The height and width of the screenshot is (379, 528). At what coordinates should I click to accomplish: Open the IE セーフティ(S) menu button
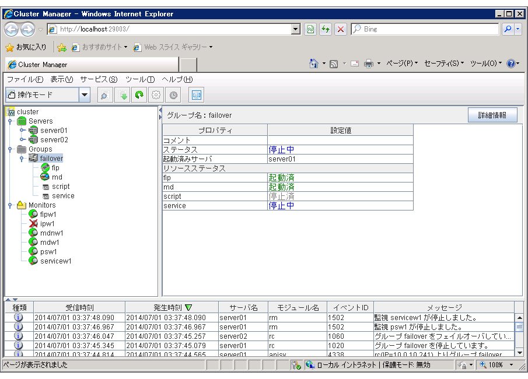[444, 64]
